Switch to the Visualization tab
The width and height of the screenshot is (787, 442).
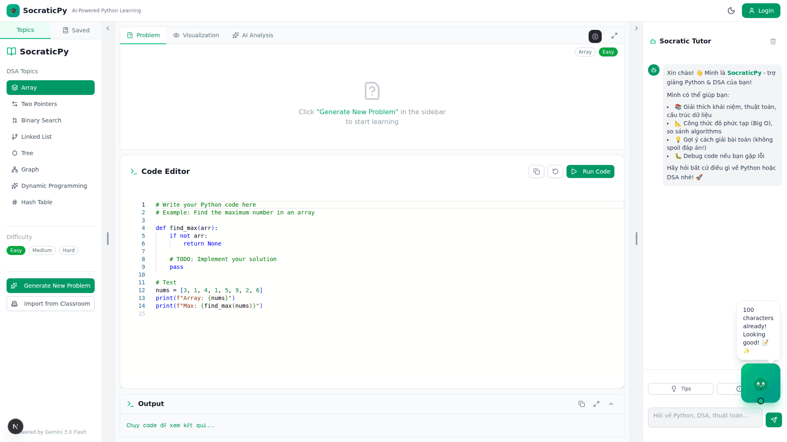196,35
